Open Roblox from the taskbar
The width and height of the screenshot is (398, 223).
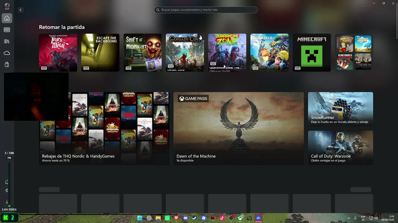204,218
